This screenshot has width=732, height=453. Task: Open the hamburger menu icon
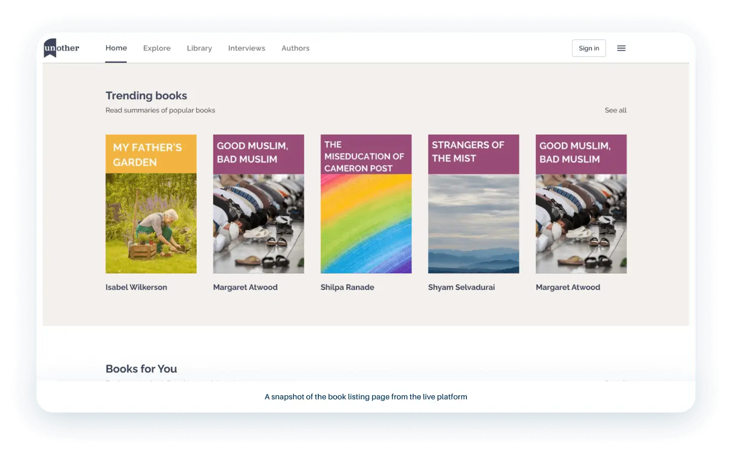tap(621, 48)
